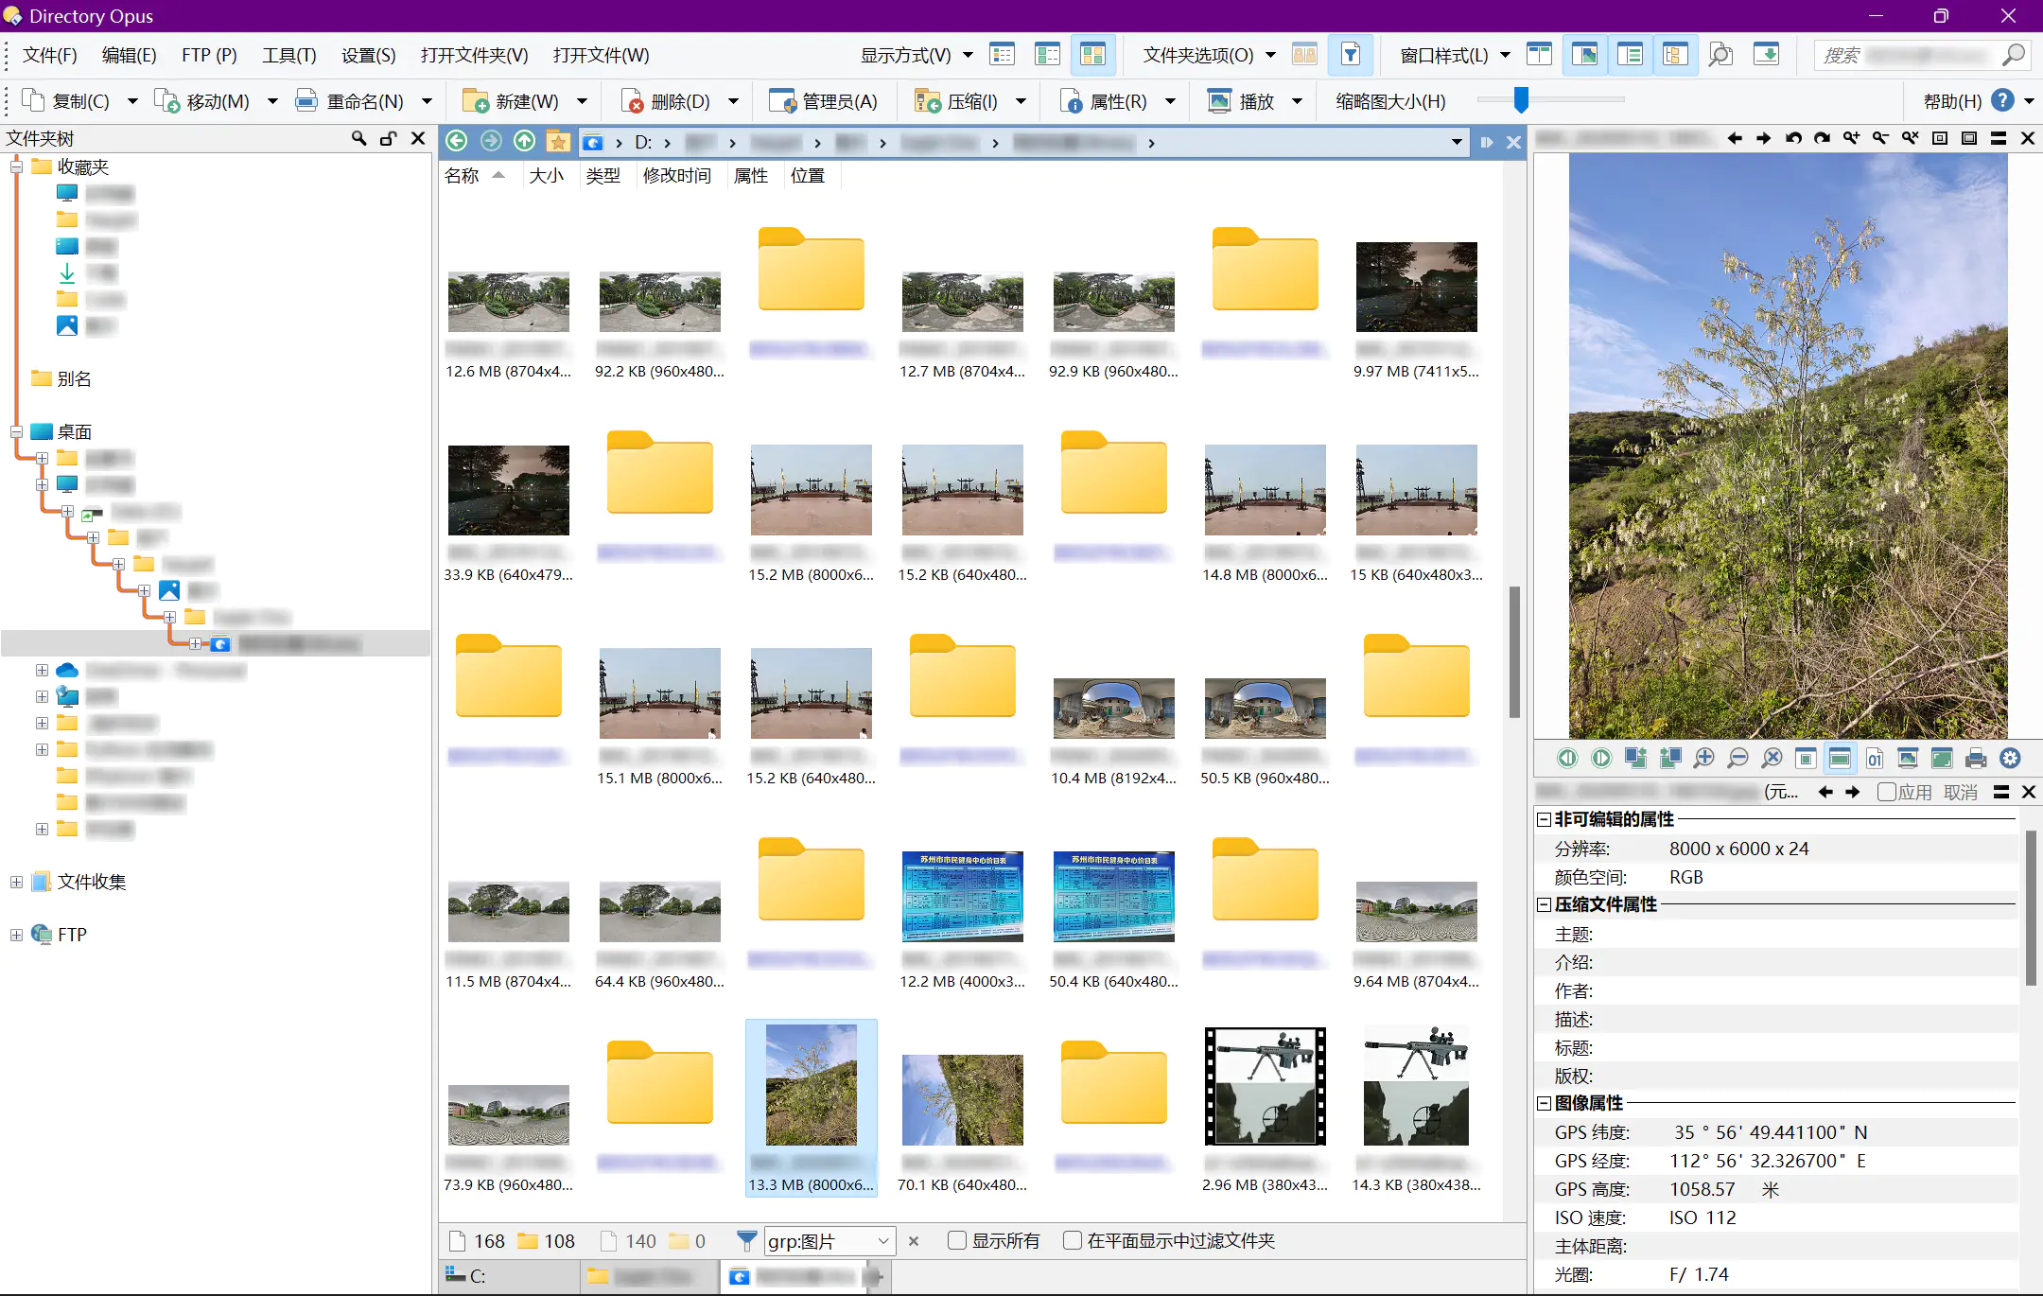Image resolution: width=2043 pixels, height=1296 pixels.
Task: Enable thumbnails view mode icon
Action: coord(1092,55)
